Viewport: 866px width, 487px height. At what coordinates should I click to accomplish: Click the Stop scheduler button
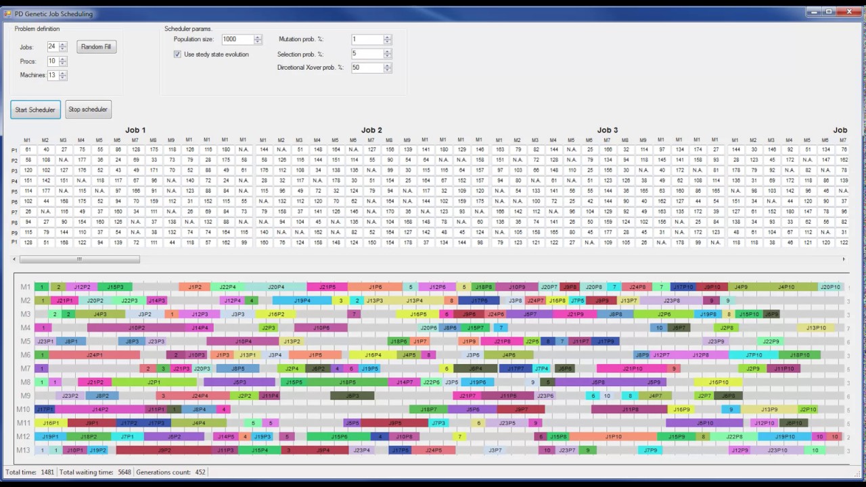click(x=88, y=110)
